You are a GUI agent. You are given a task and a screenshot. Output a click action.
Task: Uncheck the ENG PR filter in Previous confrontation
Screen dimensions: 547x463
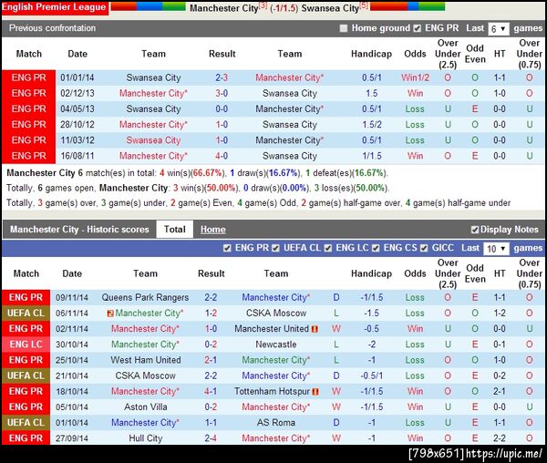point(418,28)
